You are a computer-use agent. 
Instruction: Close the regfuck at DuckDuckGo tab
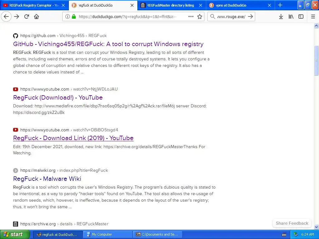click(132, 5)
